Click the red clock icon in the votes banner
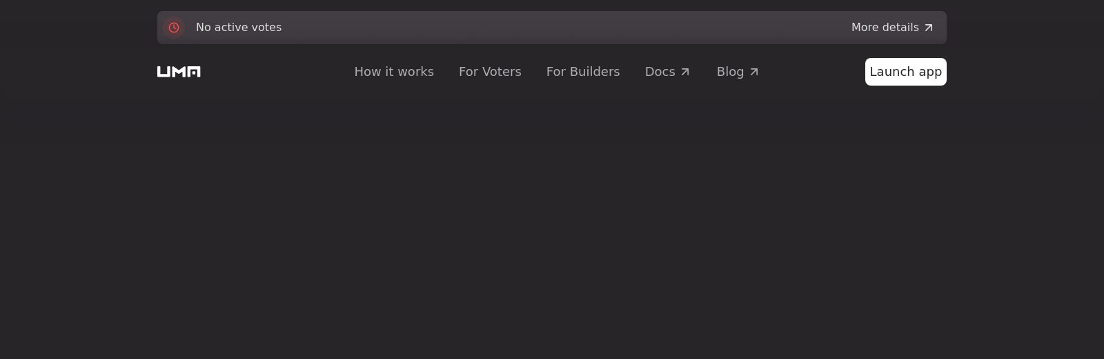Viewport: 1104px width, 359px height. point(174,28)
